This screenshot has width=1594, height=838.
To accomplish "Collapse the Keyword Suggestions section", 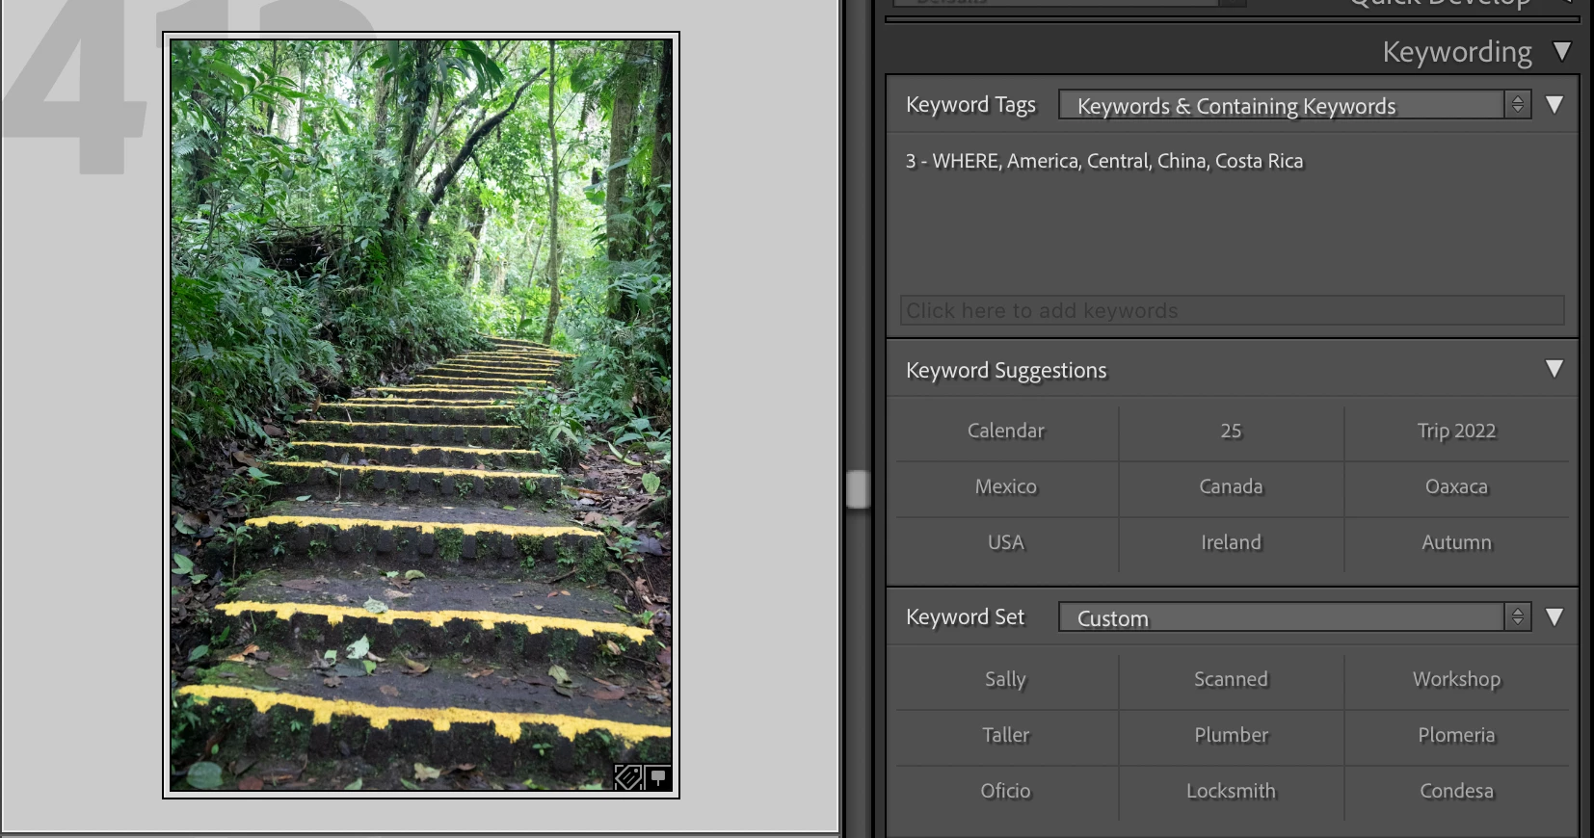I will pos(1554,369).
